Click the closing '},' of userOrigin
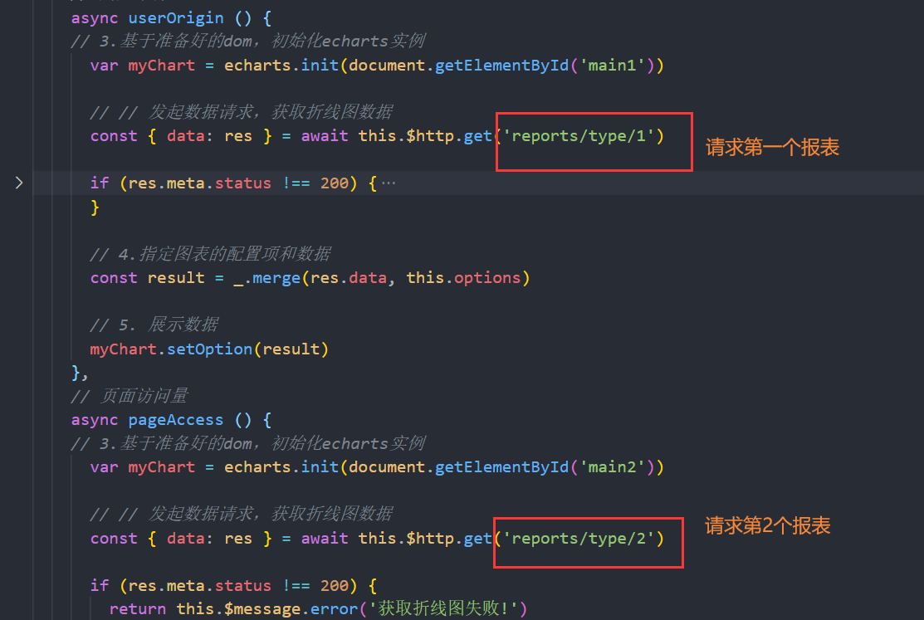 pos(80,373)
